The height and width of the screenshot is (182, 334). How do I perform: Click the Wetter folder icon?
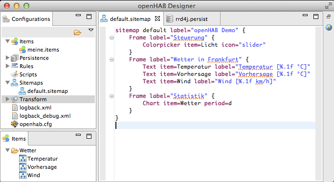pyautogui.click(x=15, y=150)
